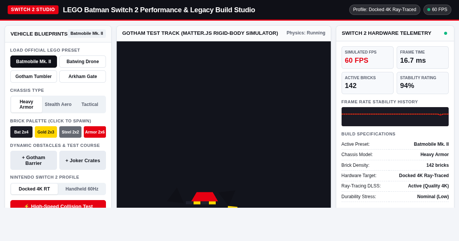Select Stealth Aero chassis type

(58, 104)
